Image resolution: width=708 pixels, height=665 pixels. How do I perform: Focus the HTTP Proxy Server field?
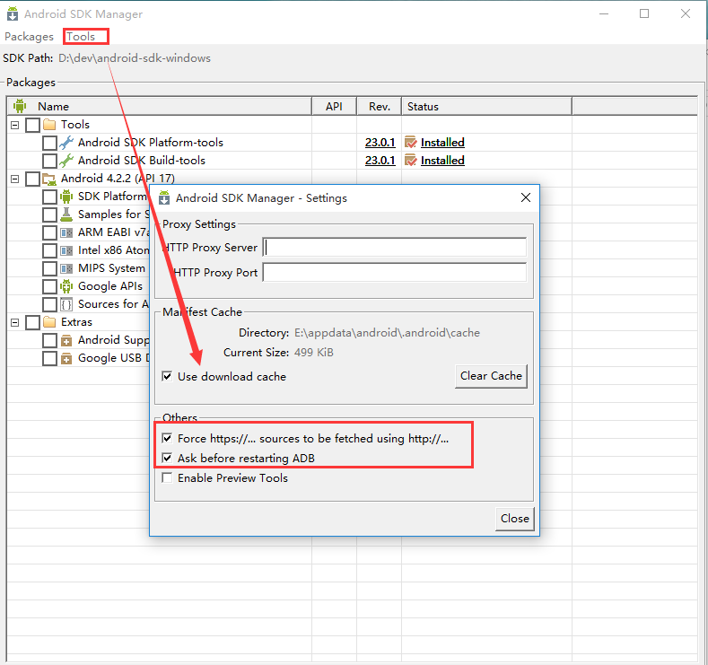click(x=395, y=248)
